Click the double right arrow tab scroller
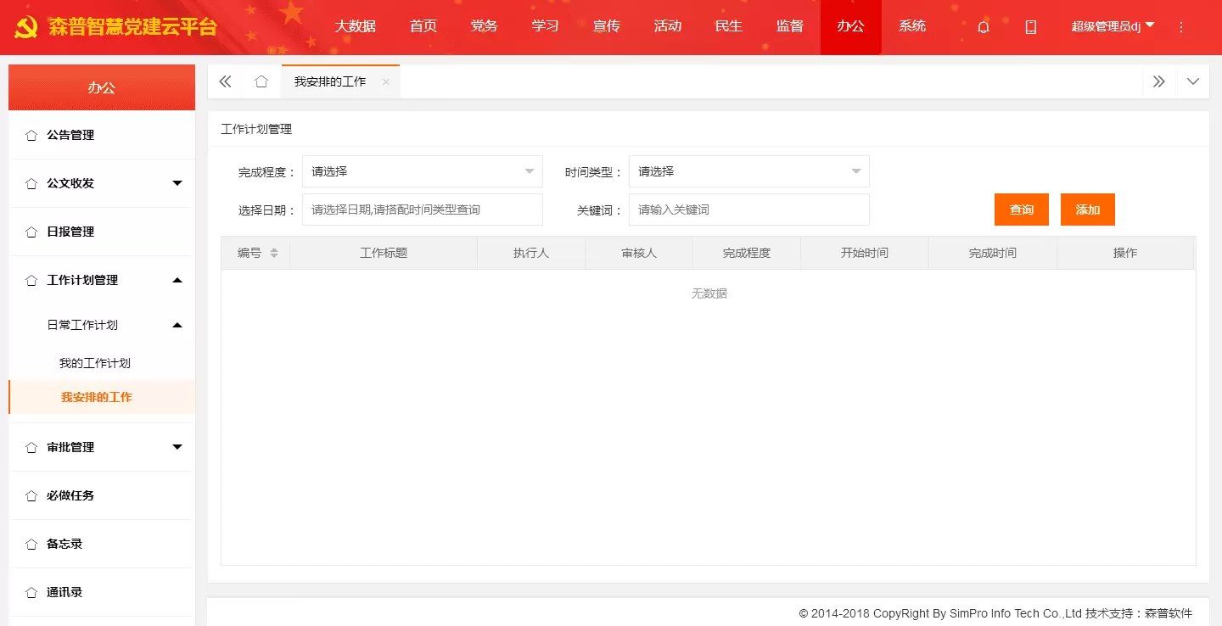The image size is (1222, 626). click(x=1158, y=81)
